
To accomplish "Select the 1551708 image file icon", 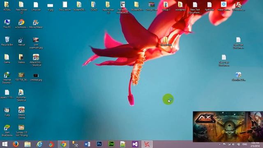I will (21, 77).
